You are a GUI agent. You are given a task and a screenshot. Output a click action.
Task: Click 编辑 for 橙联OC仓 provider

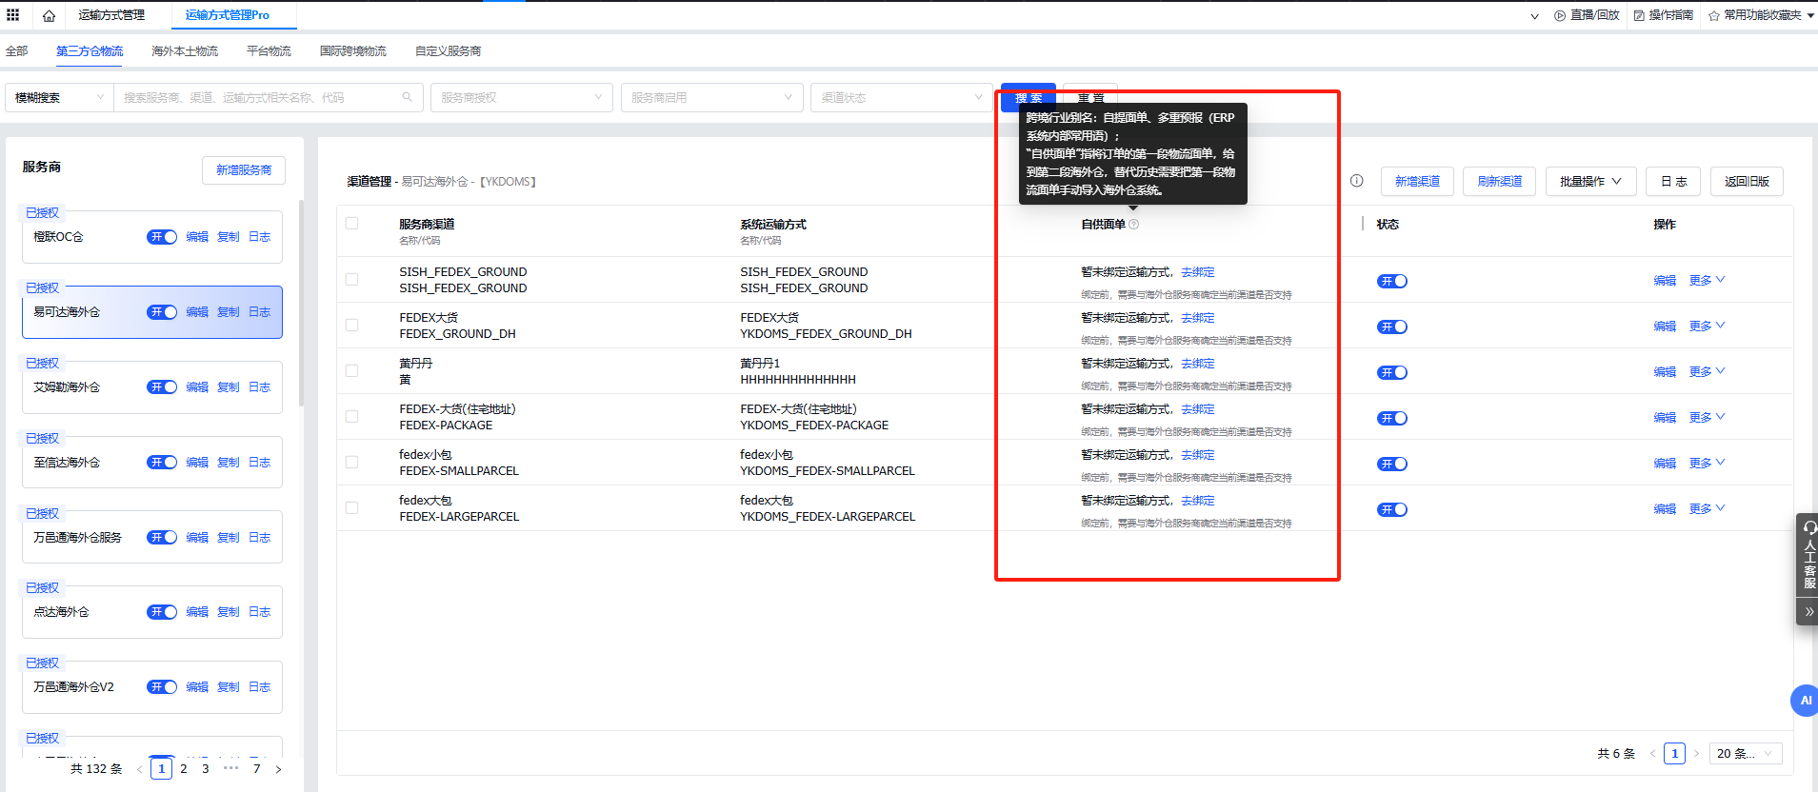197,237
